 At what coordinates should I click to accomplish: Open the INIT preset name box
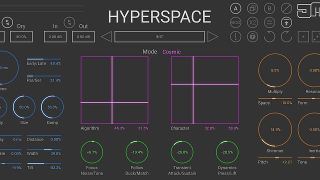(159, 36)
